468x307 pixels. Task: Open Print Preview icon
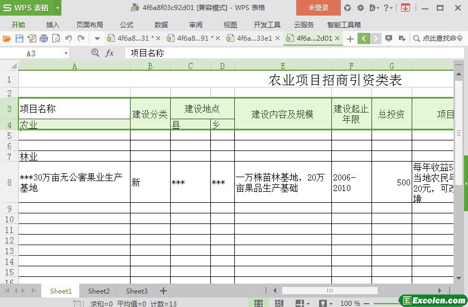pyautogui.click(x=56, y=38)
